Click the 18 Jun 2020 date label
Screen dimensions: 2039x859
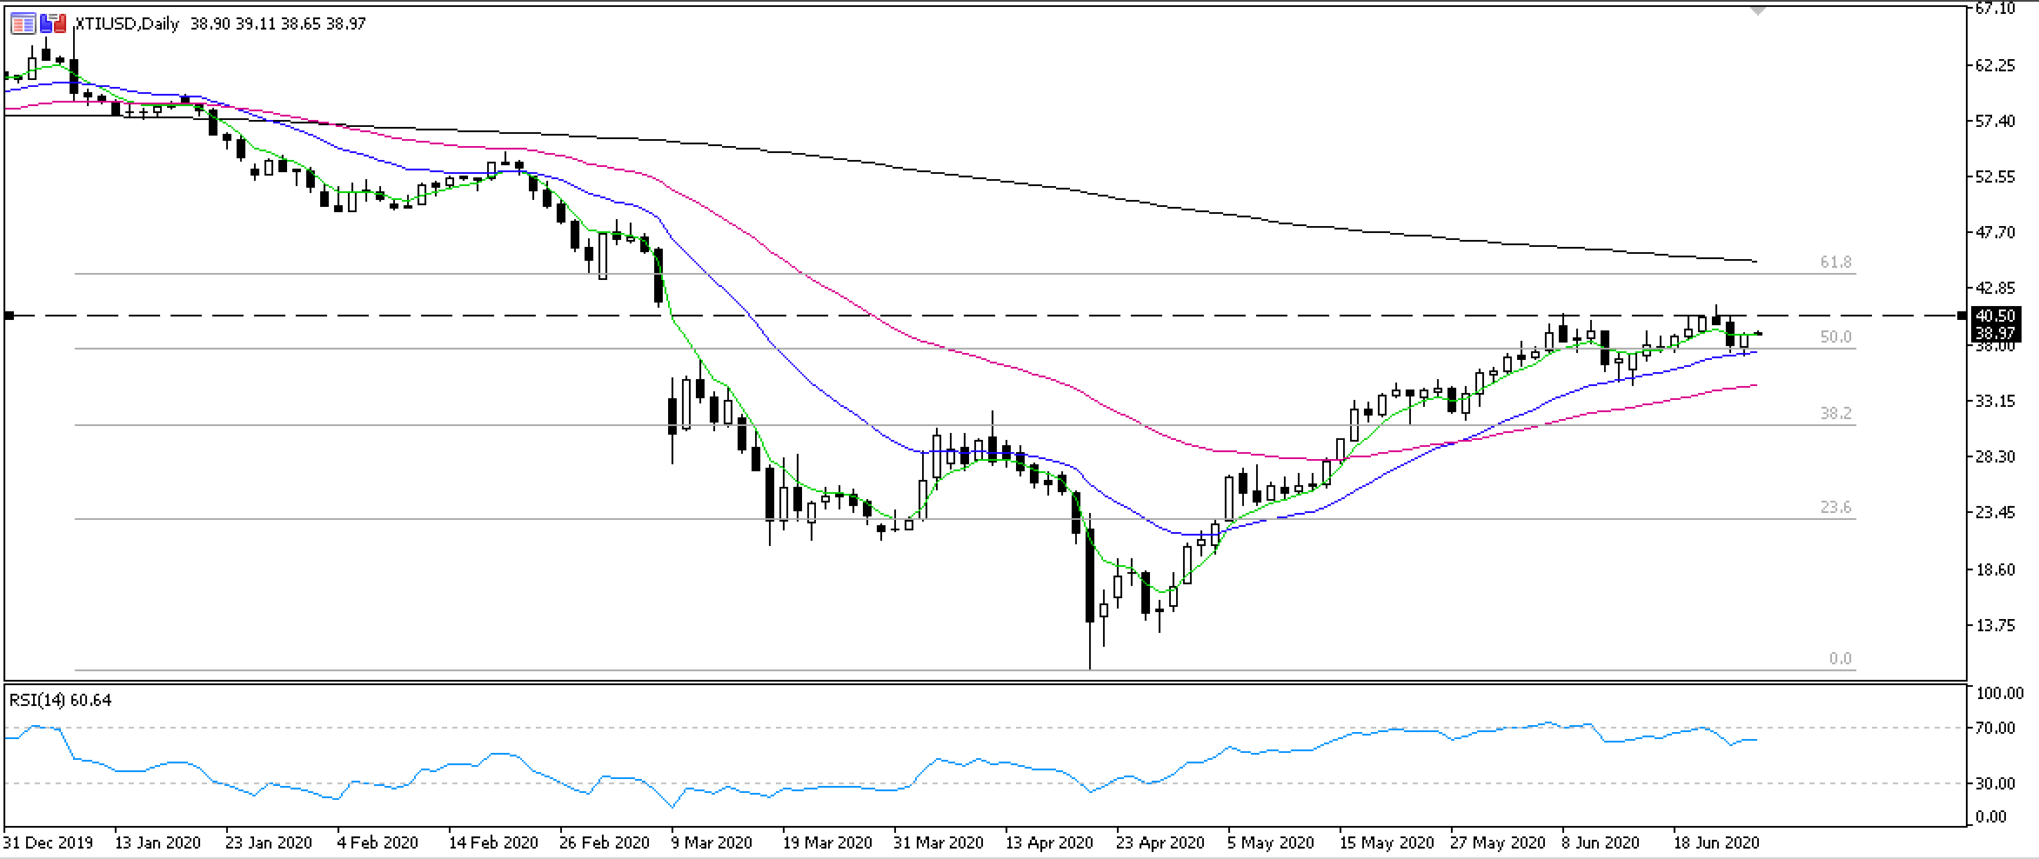1716,842
